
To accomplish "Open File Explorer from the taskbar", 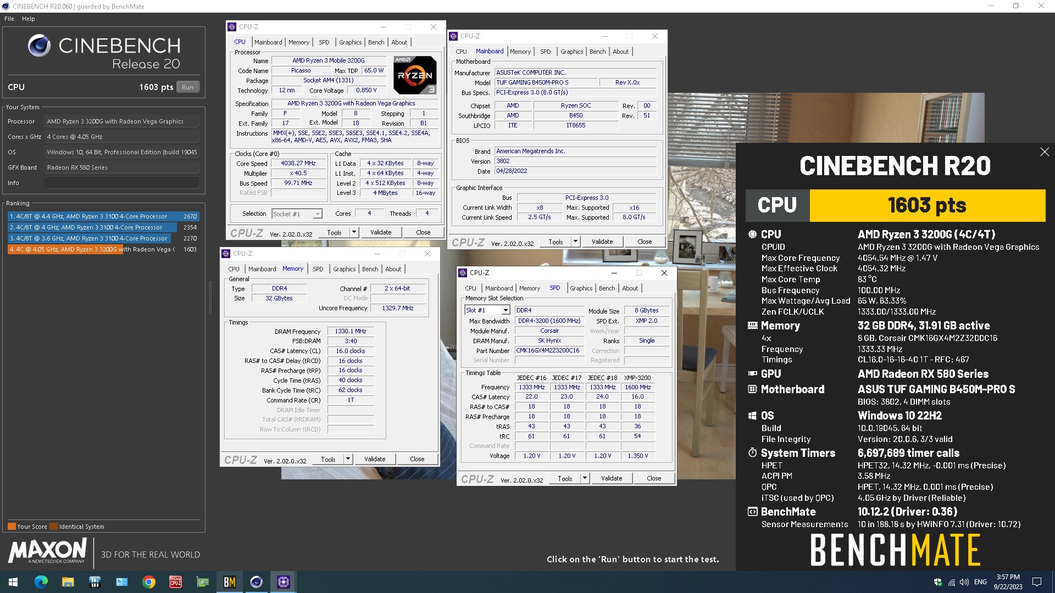I will coord(68,582).
